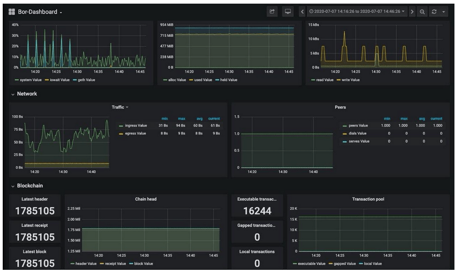Screen dimensions: 459x273
Task: Sort Peers legend by min column
Action: coord(387,119)
